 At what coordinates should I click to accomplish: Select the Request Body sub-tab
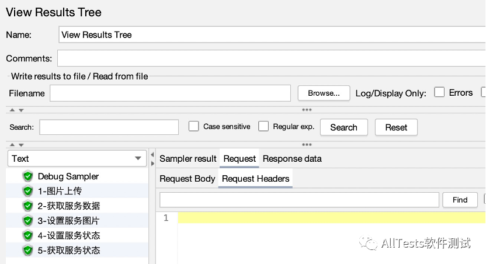click(x=188, y=179)
